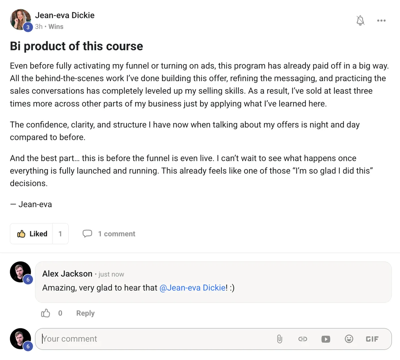Image resolution: width=400 pixels, height=360 pixels.
Task: Insert a link with the chain icon
Action: [303, 339]
